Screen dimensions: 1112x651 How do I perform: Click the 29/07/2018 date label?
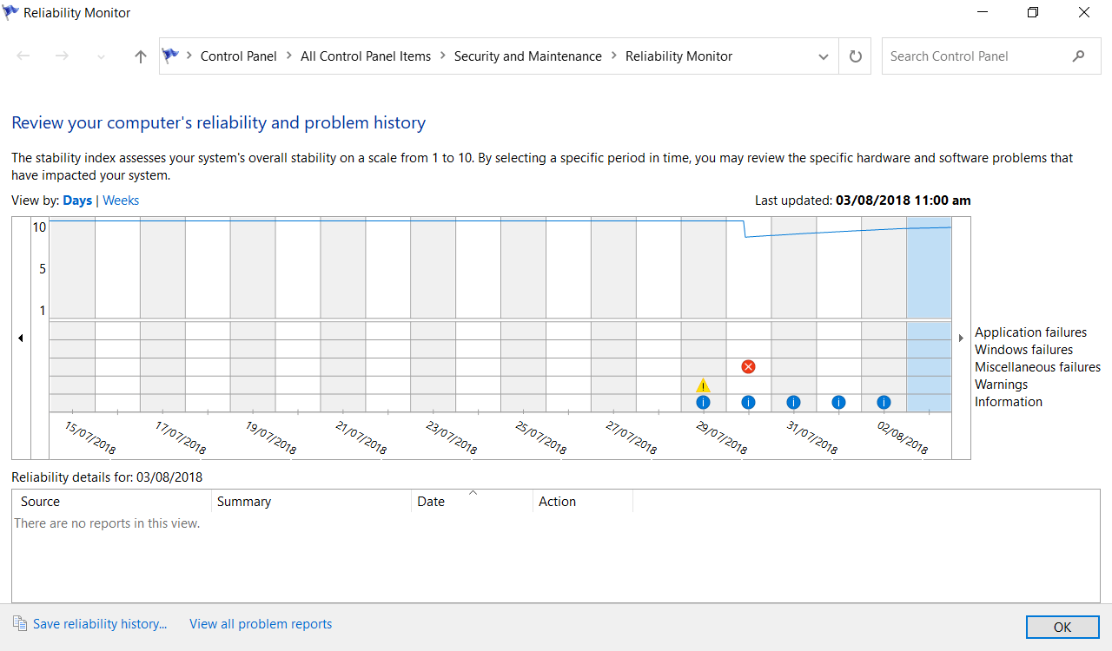722,437
